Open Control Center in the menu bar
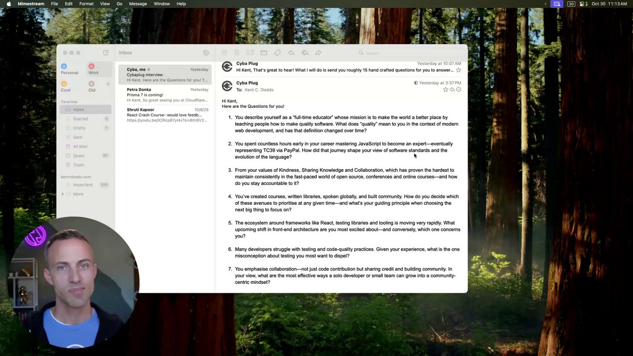The width and height of the screenshot is (633, 356). pos(584,3)
